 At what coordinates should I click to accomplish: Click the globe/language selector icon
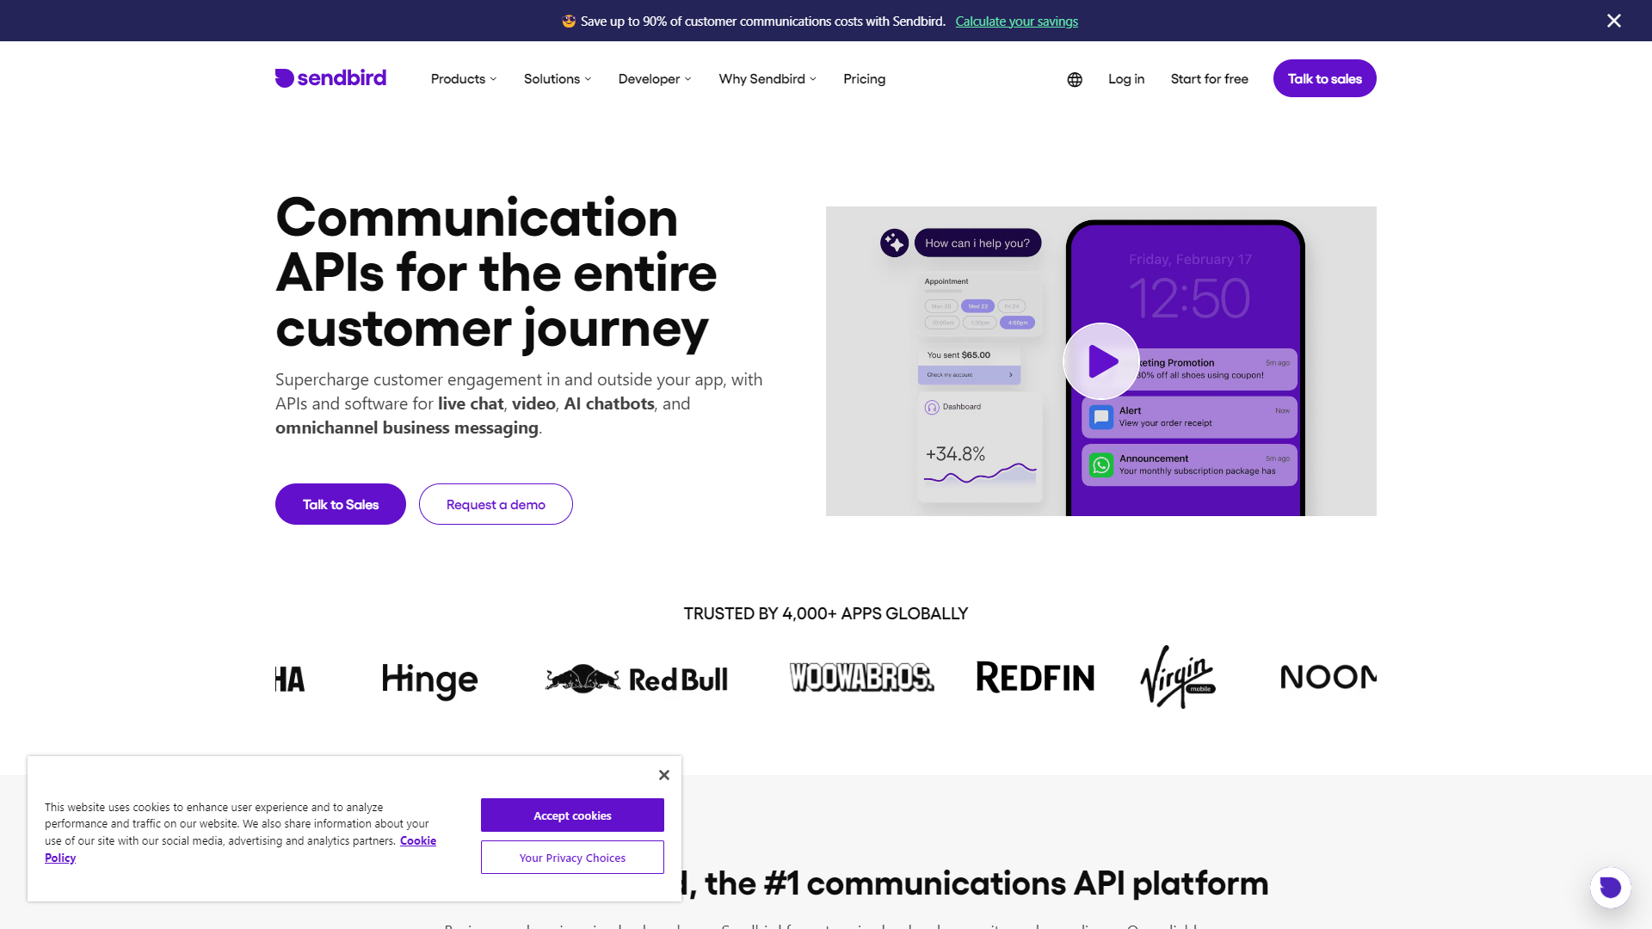pos(1073,78)
